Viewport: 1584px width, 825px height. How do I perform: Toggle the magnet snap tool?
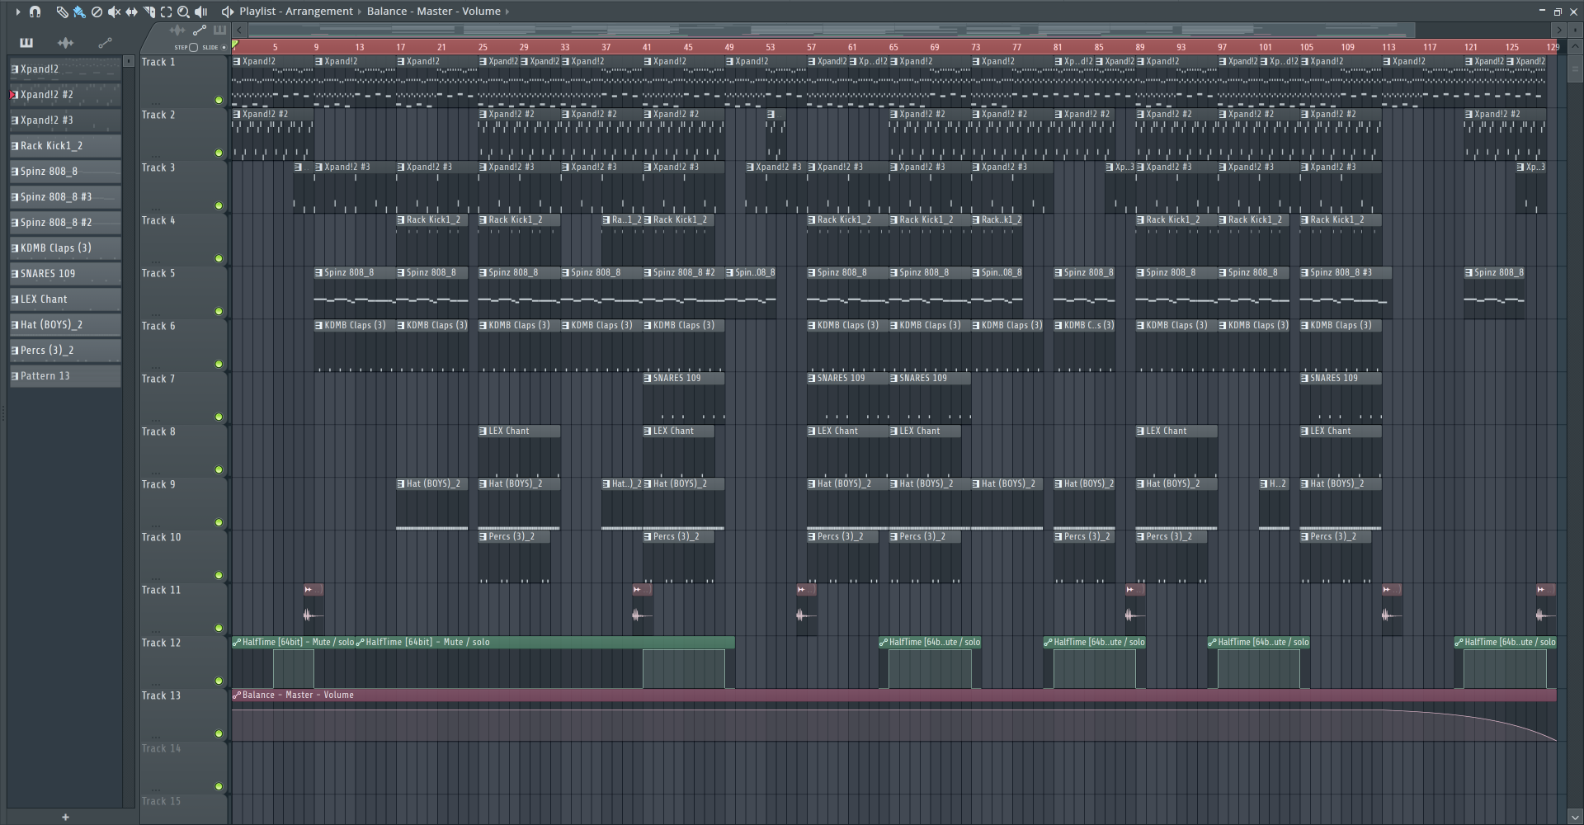point(35,12)
